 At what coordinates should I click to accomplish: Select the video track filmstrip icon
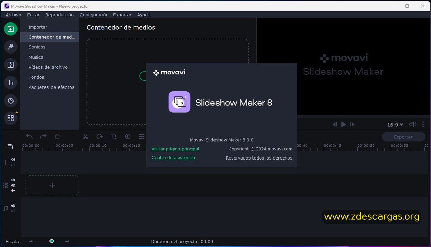pos(5,185)
